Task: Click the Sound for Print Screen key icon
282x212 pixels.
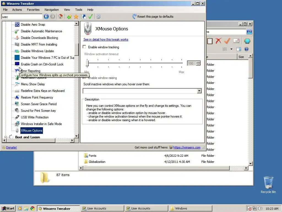Action: (17, 110)
